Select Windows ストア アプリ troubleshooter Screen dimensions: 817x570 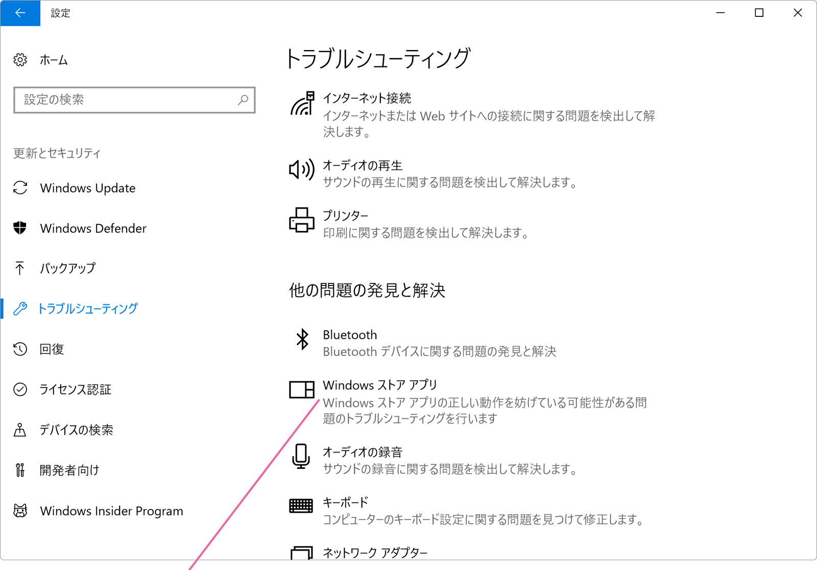pos(380,385)
